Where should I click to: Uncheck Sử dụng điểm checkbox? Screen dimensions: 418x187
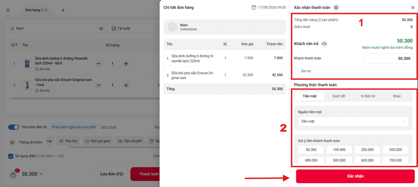(x=11, y=156)
